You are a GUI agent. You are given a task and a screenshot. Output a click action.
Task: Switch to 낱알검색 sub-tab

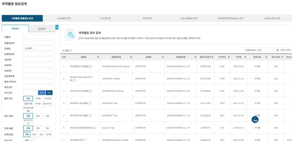click(42, 29)
